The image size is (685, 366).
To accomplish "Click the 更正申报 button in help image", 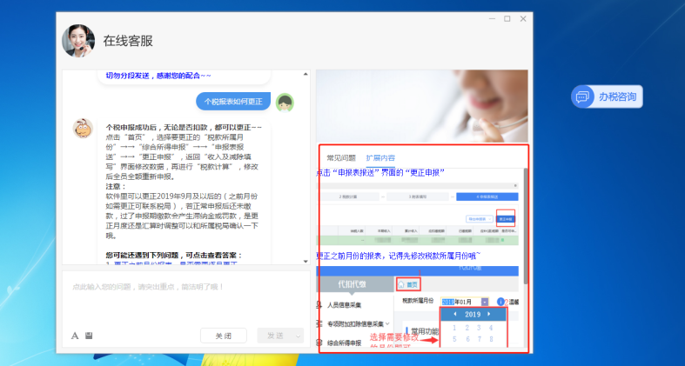I will tap(507, 219).
